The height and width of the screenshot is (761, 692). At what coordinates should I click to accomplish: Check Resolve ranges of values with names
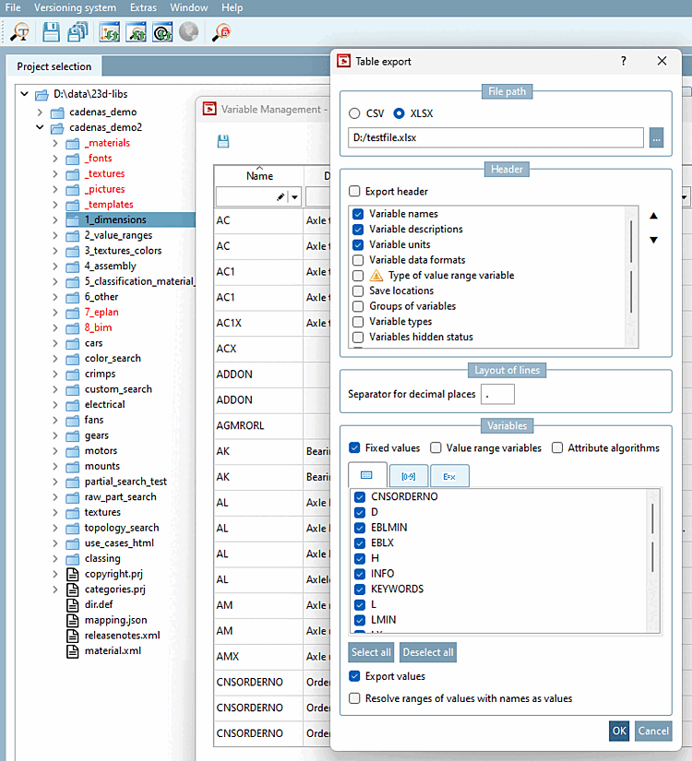point(354,698)
